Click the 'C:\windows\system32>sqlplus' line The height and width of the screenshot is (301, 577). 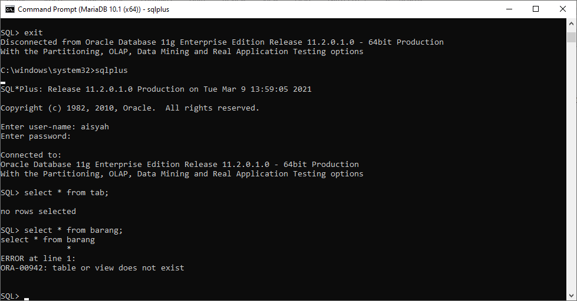(x=64, y=71)
